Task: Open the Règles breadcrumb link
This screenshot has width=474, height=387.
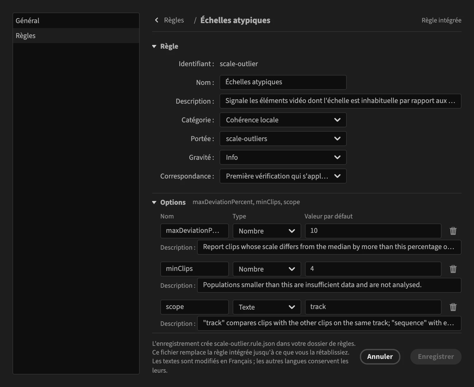Action: 174,20
